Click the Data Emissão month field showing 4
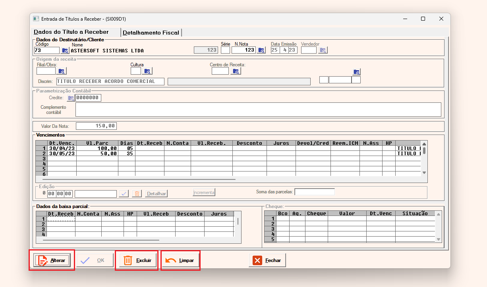Viewport: 487px width, 287px height. coord(284,50)
